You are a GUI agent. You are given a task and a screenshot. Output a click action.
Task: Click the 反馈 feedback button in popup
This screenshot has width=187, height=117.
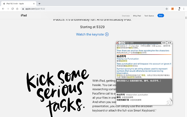tap(169, 43)
